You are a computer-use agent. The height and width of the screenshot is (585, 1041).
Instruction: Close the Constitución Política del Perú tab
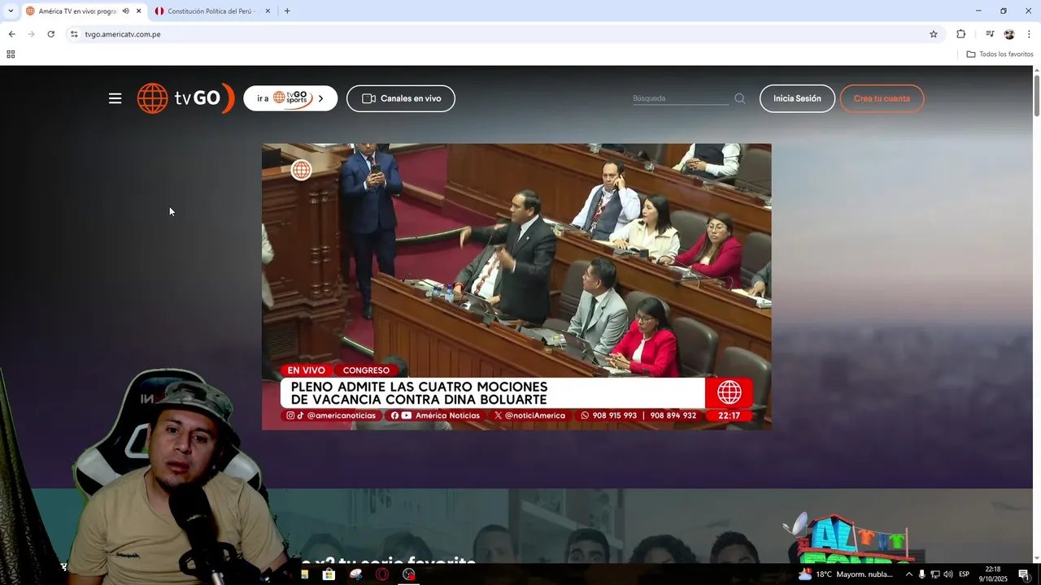pyautogui.click(x=268, y=11)
